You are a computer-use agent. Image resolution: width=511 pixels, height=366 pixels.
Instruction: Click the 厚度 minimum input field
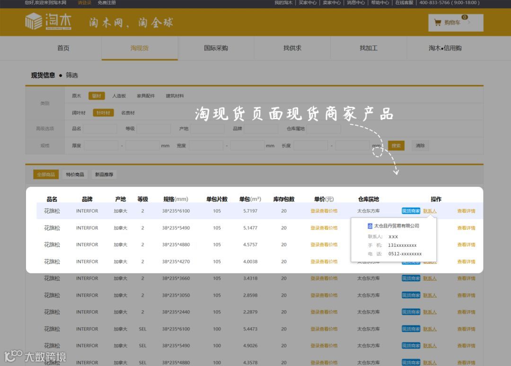pyautogui.click(x=101, y=145)
